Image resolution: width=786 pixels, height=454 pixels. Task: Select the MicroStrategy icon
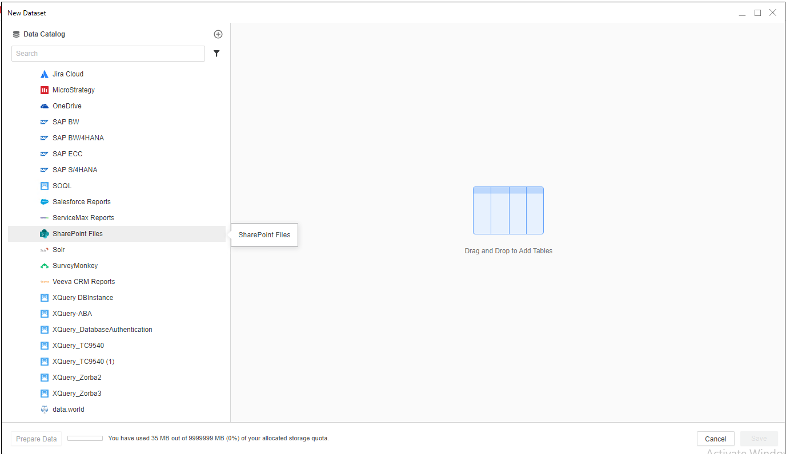[x=44, y=90]
